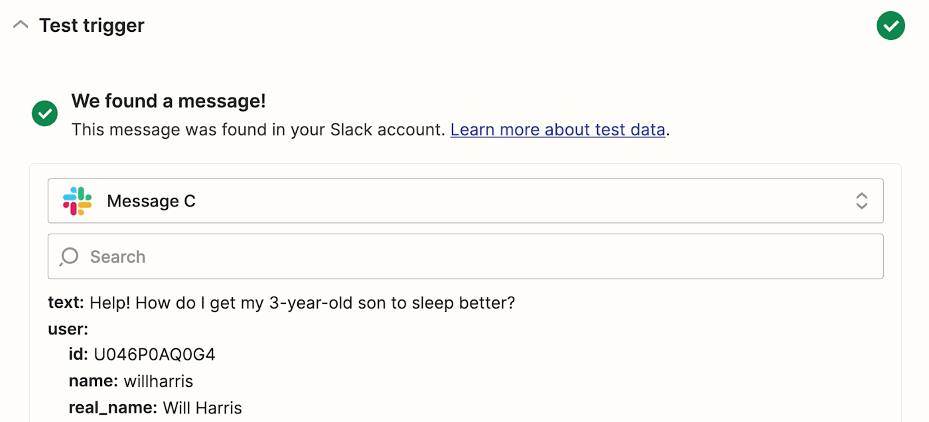Select the user id value U046P0AQ0G4

click(x=155, y=355)
